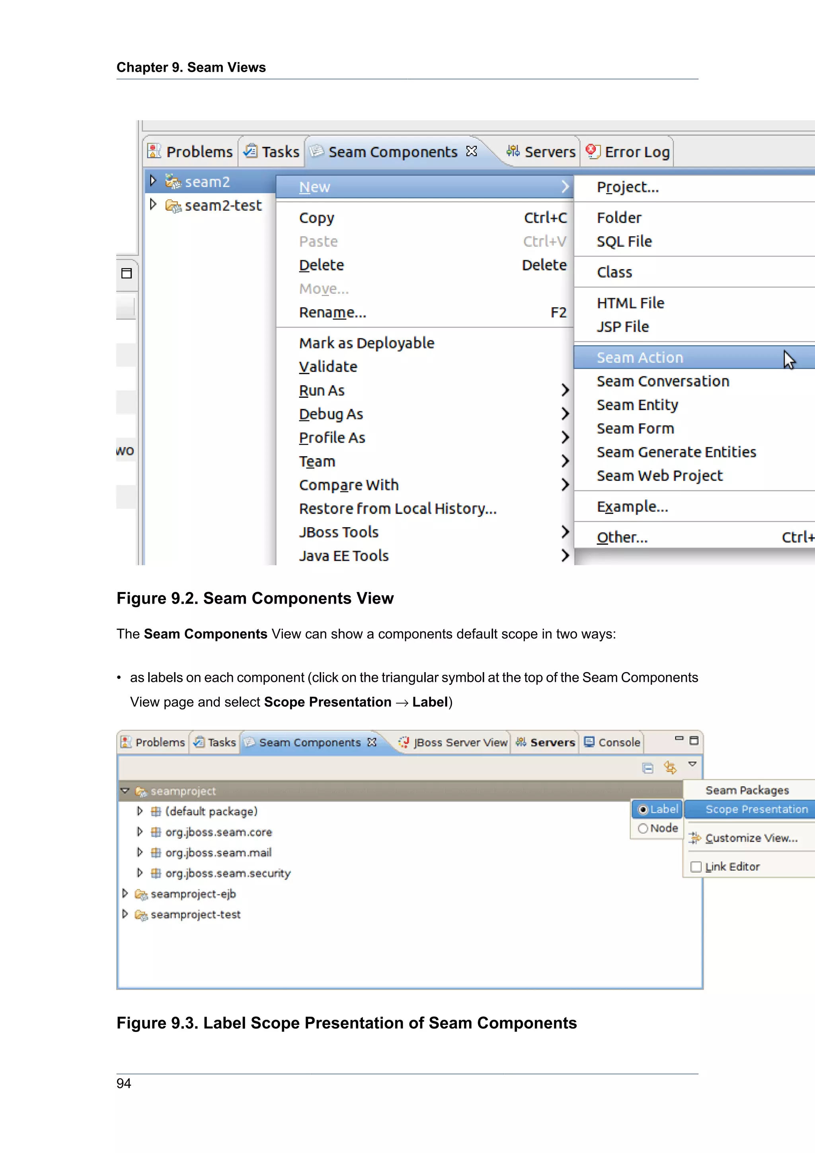
Task: Expand the seam2-test project node
Action: click(154, 204)
